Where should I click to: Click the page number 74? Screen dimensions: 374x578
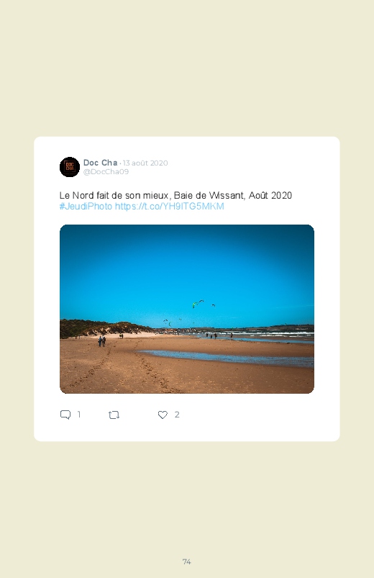187,561
